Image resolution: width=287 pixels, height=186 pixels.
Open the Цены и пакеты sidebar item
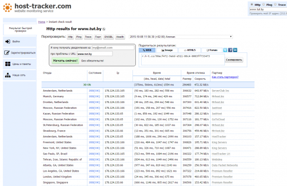[20, 64]
